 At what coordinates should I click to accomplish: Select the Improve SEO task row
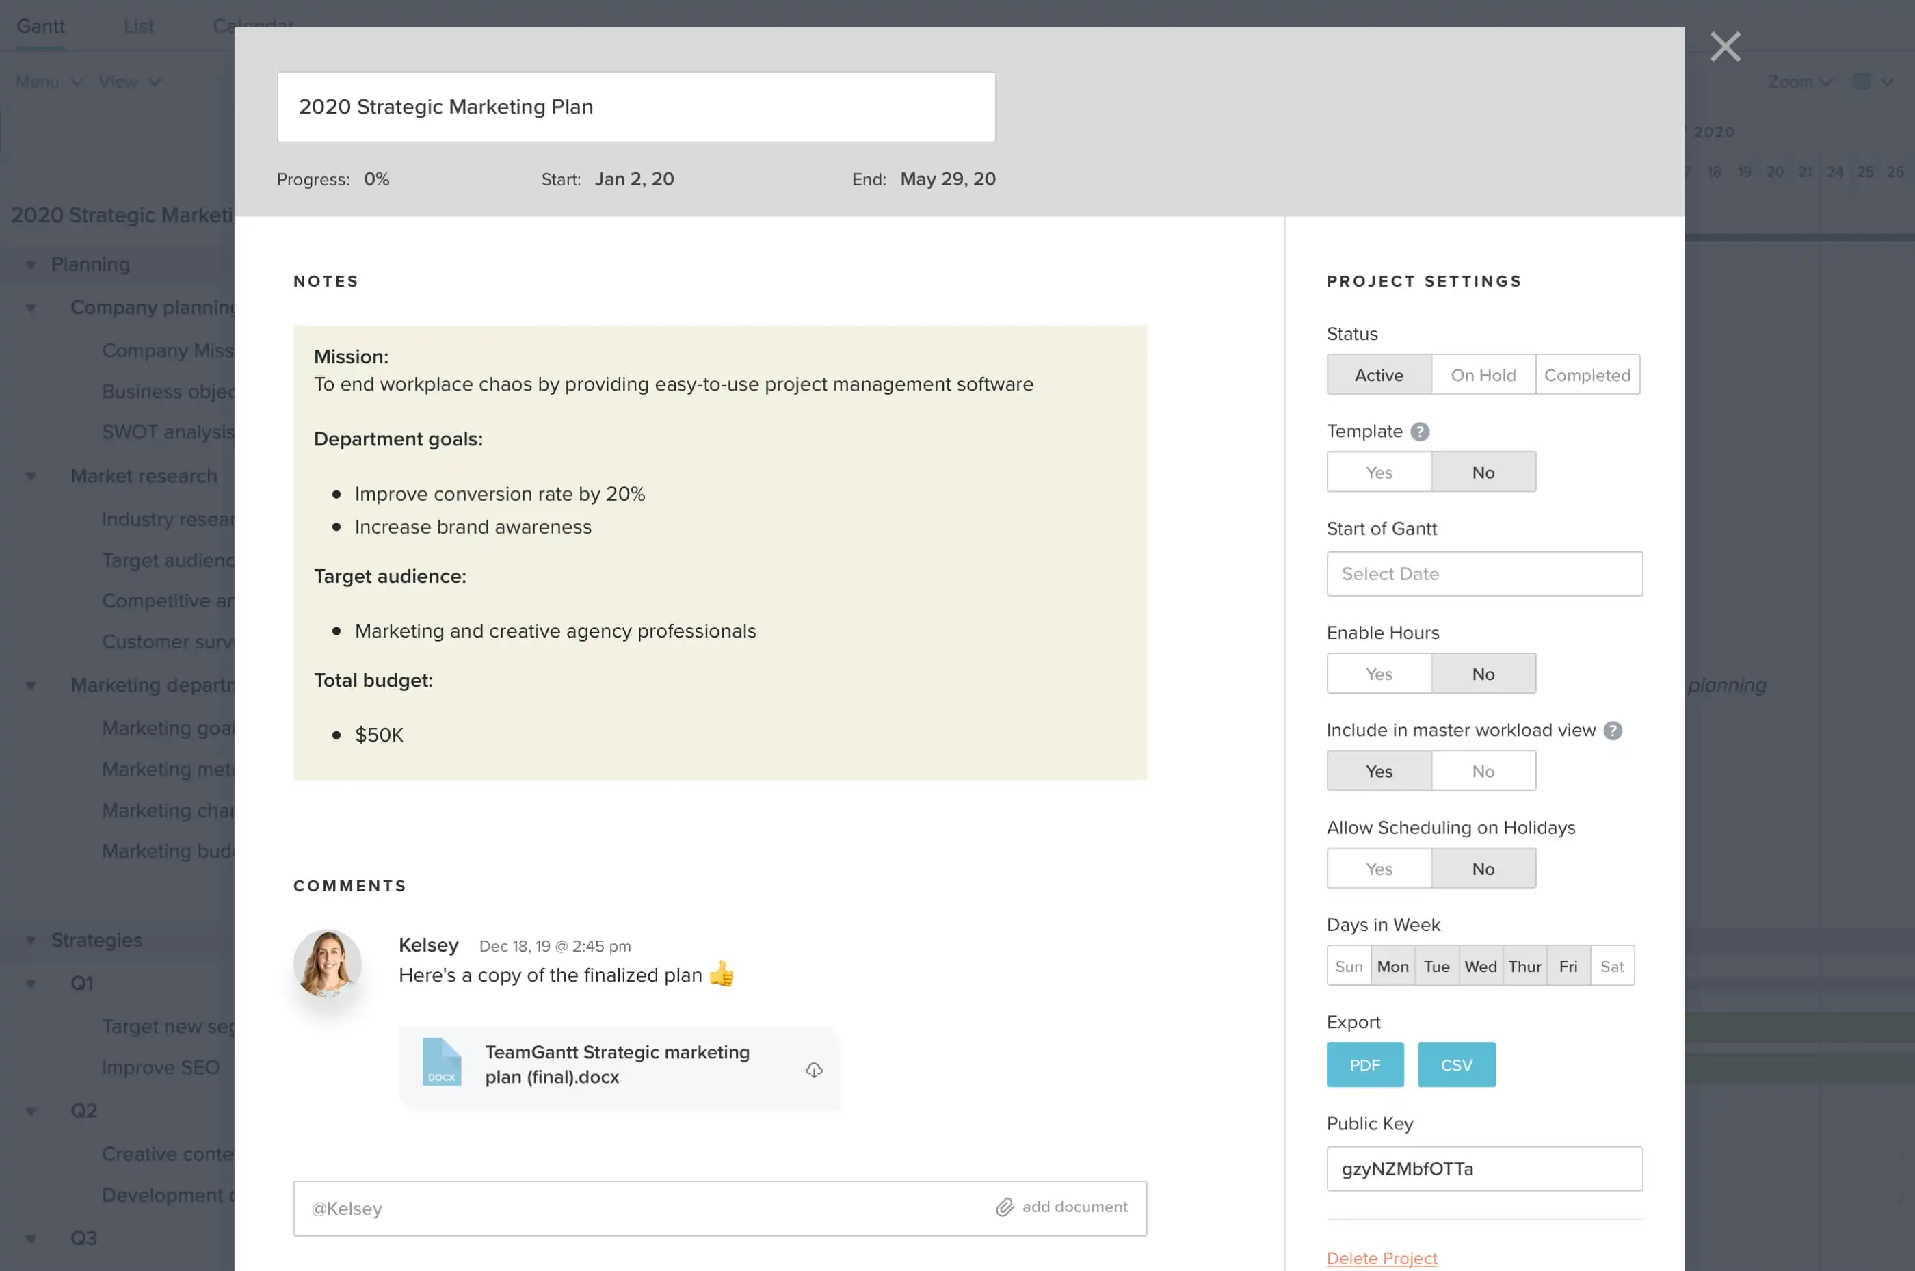tap(161, 1068)
